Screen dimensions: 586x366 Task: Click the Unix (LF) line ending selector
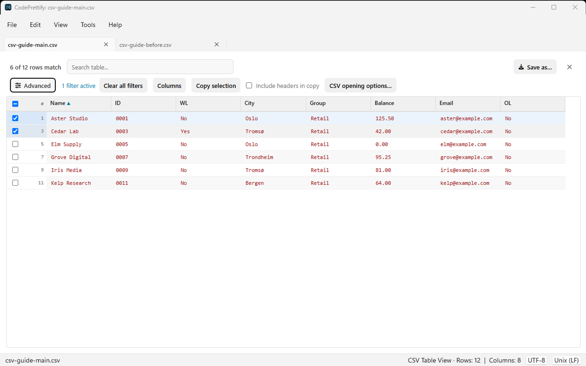click(x=567, y=360)
